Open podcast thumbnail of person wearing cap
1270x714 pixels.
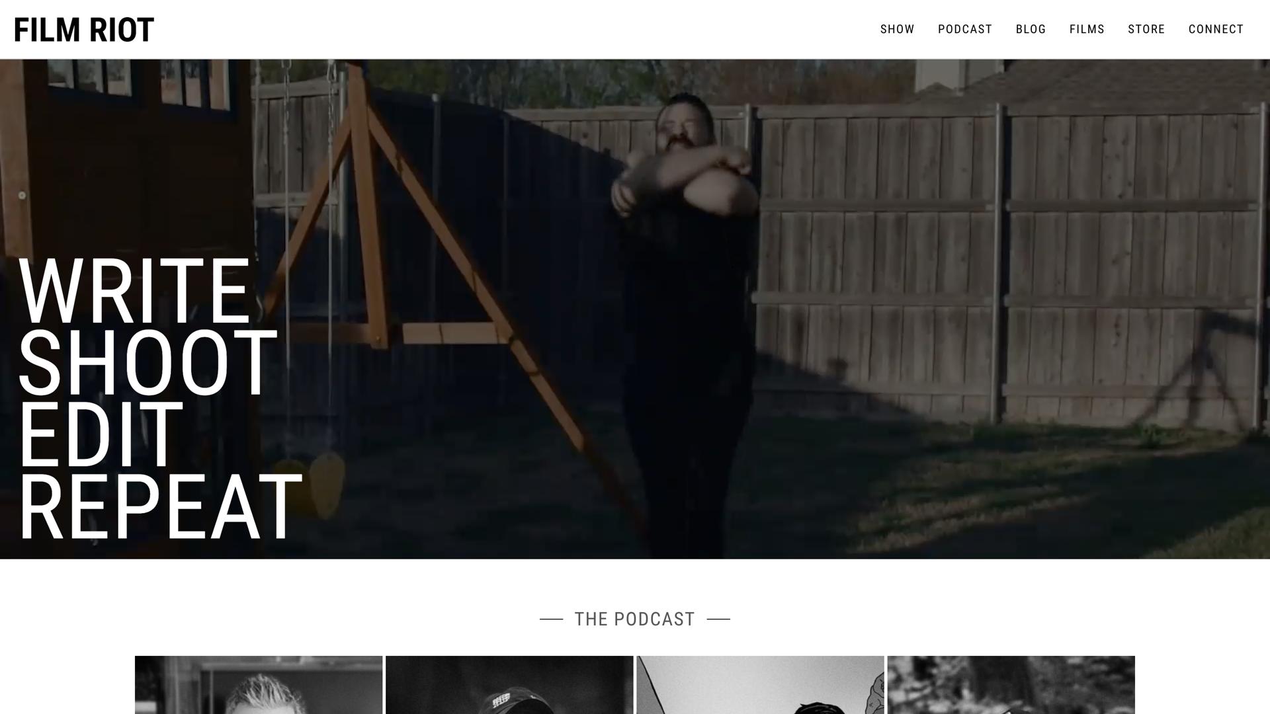509,685
